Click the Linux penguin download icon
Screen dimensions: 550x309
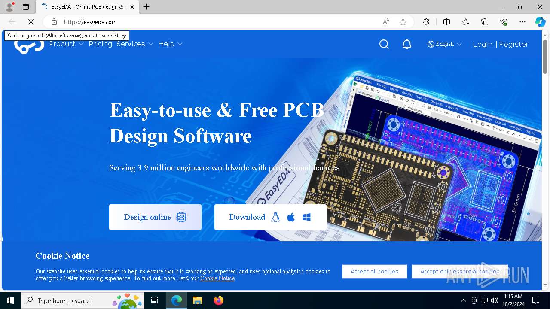point(275,217)
